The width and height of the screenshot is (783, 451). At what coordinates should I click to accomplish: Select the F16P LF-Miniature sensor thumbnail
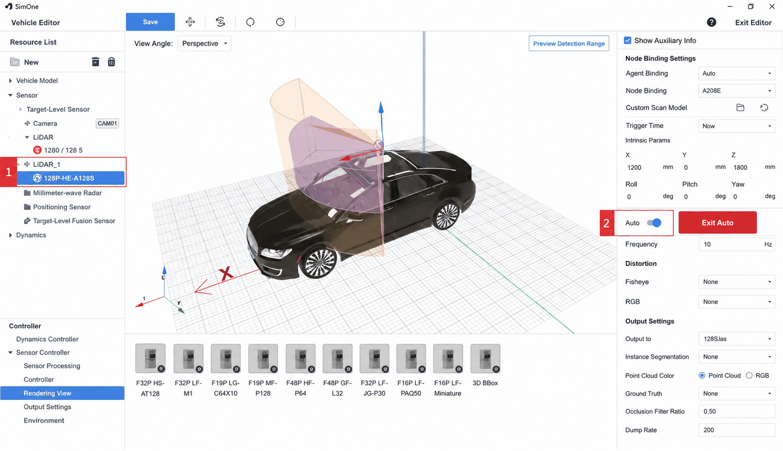[x=448, y=358]
